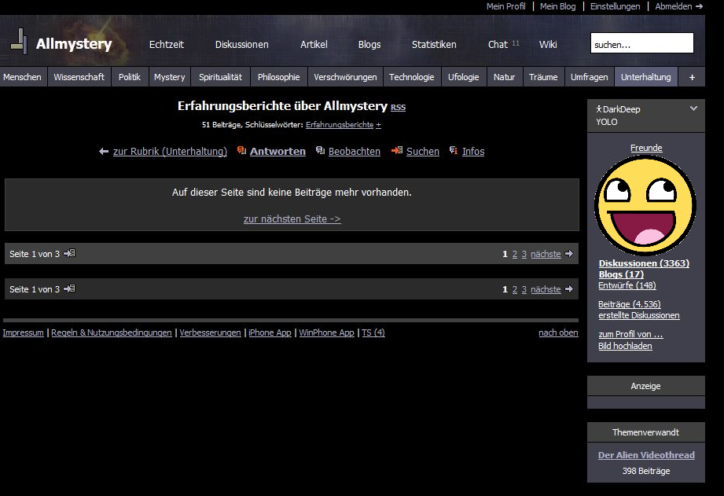Click the Infos icon
This screenshot has height=496, width=724.
pos(454,150)
